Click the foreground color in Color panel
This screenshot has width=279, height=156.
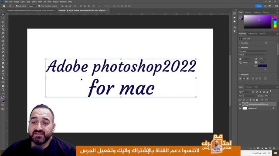[240, 17]
